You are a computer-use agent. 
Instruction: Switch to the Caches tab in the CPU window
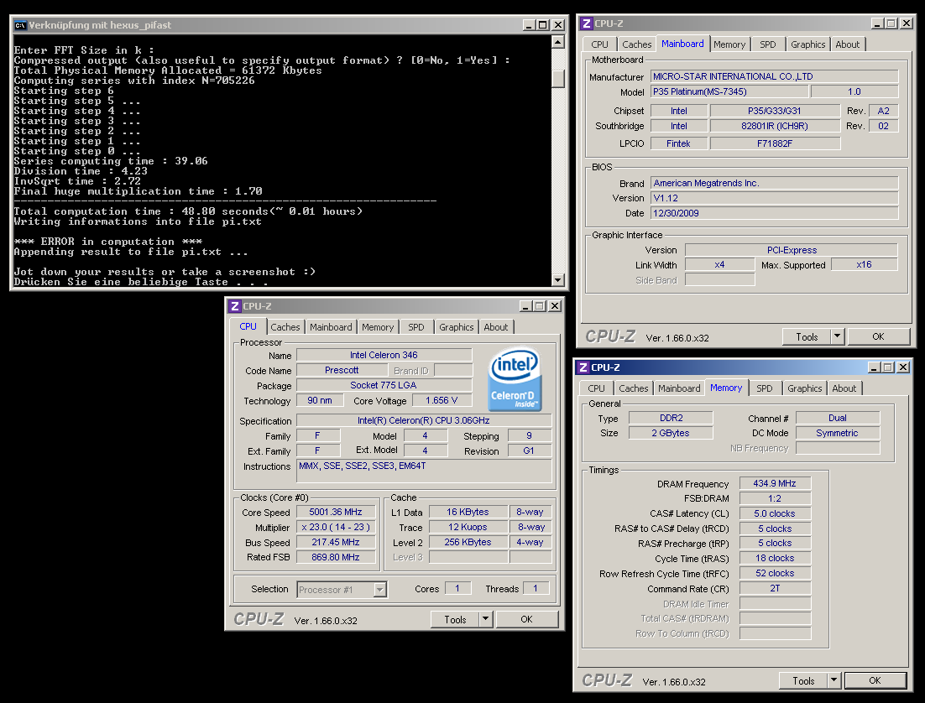285,327
